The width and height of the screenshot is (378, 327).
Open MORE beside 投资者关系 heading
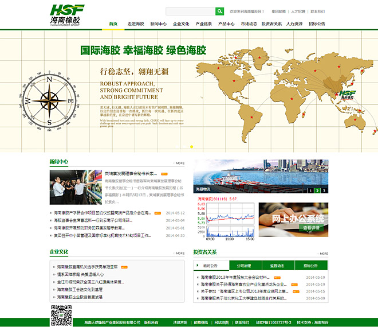324,253
